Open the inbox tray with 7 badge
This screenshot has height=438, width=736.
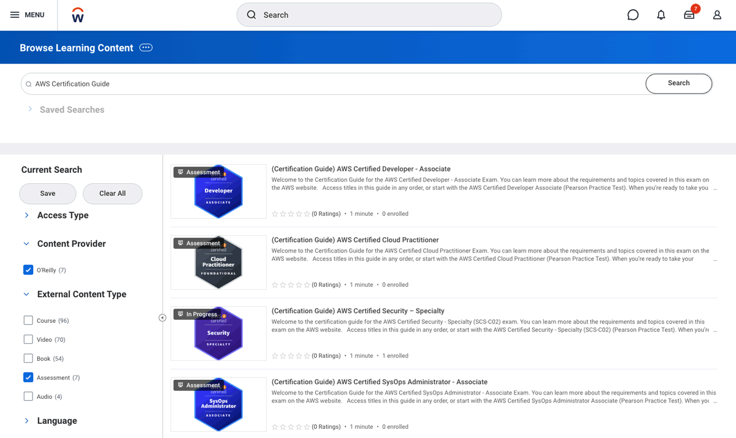tap(690, 13)
